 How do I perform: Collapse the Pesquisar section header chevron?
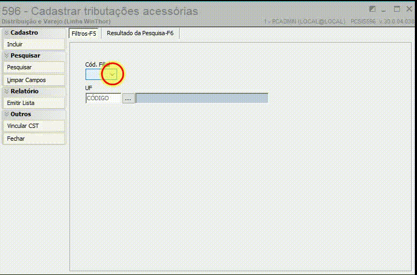coord(6,55)
